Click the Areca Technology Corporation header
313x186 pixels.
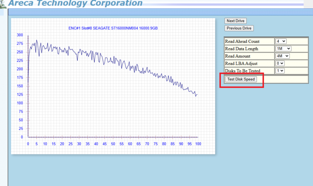75,3
